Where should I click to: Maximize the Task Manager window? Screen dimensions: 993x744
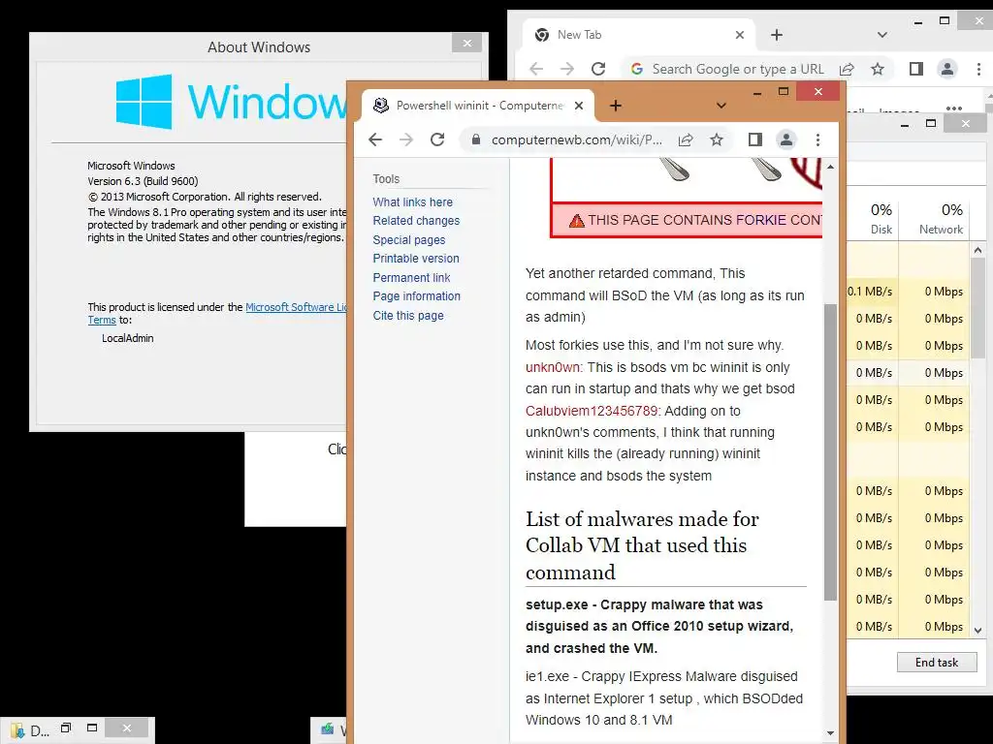point(931,124)
